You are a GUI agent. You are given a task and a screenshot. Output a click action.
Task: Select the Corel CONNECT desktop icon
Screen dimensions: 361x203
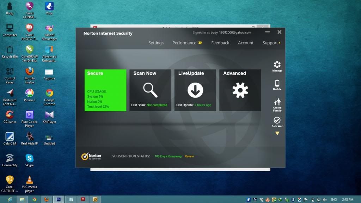coord(30,10)
